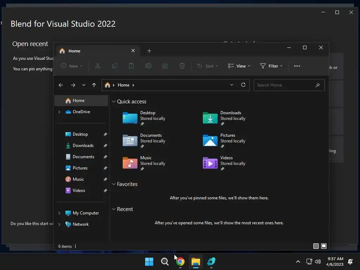The height and width of the screenshot is (270, 360).
Task: Click the Copy icon in File Explorer toolbar
Action: coord(114,66)
